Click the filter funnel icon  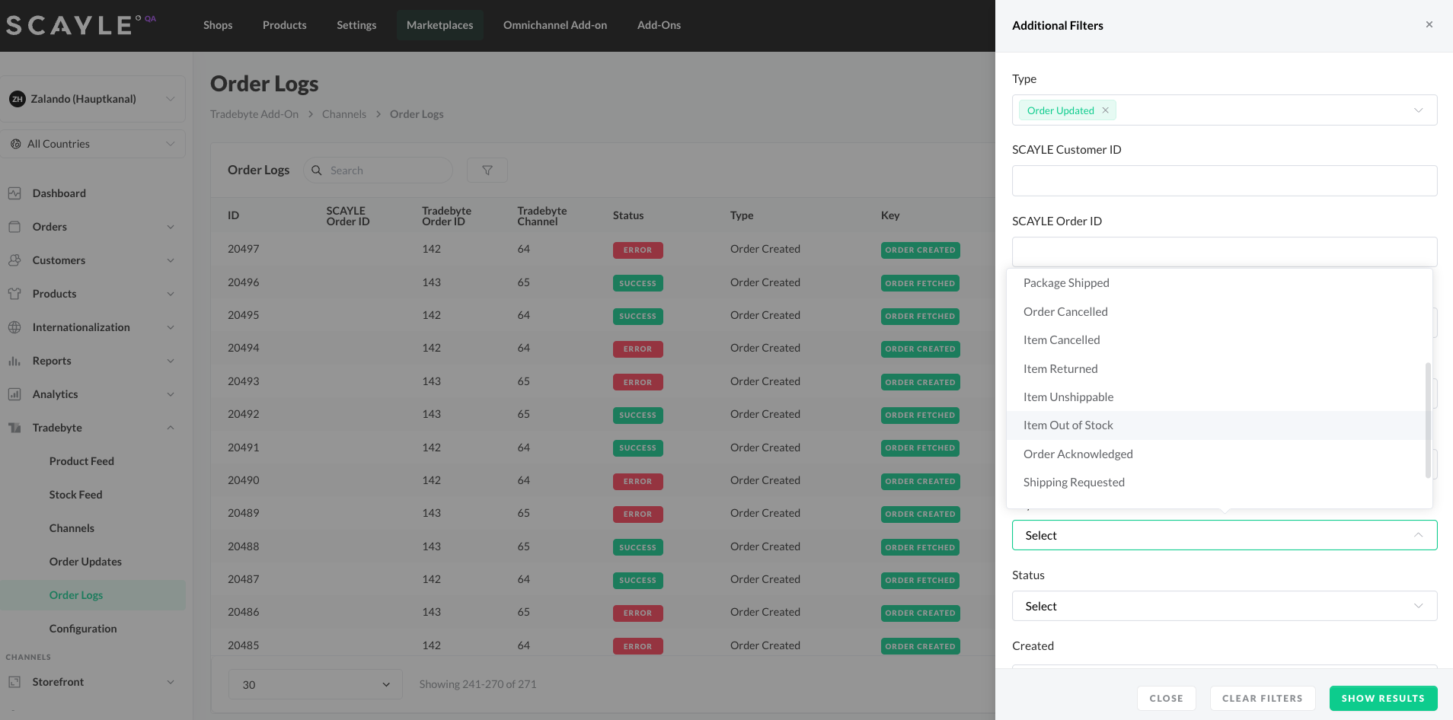[487, 170]
